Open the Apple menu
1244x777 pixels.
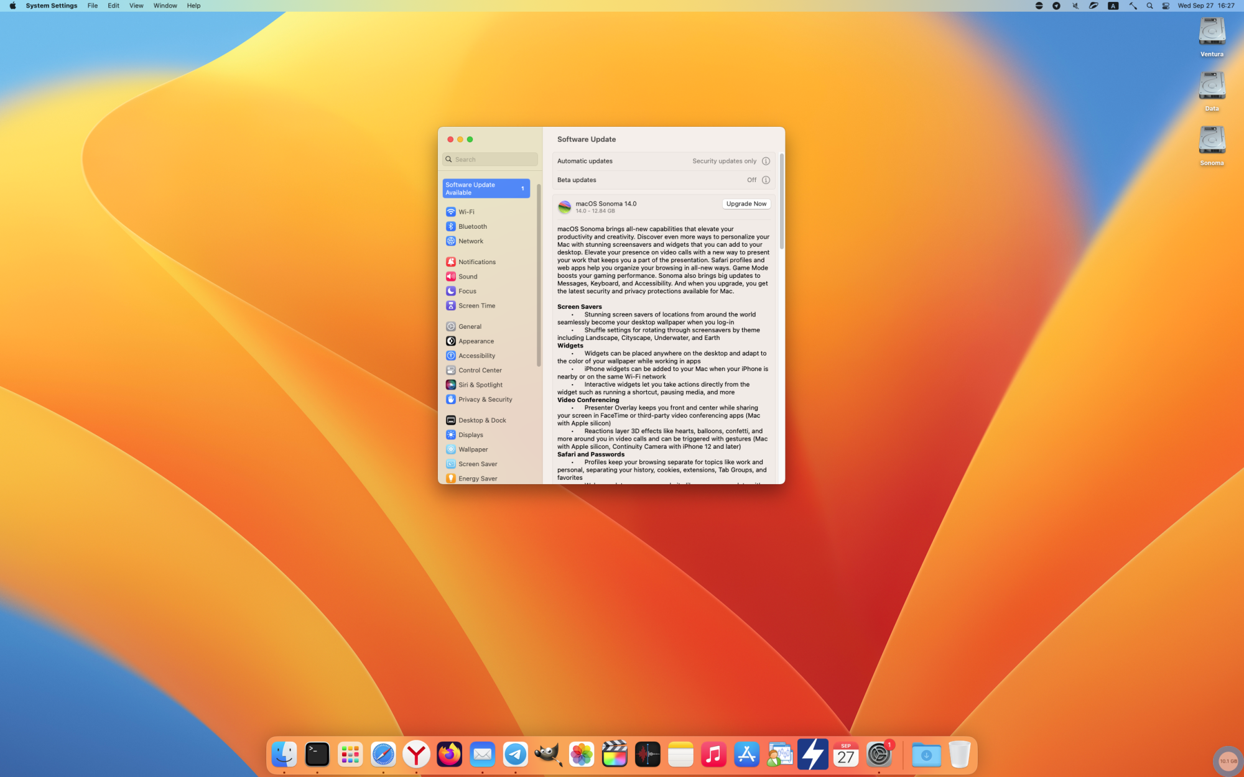12,6
